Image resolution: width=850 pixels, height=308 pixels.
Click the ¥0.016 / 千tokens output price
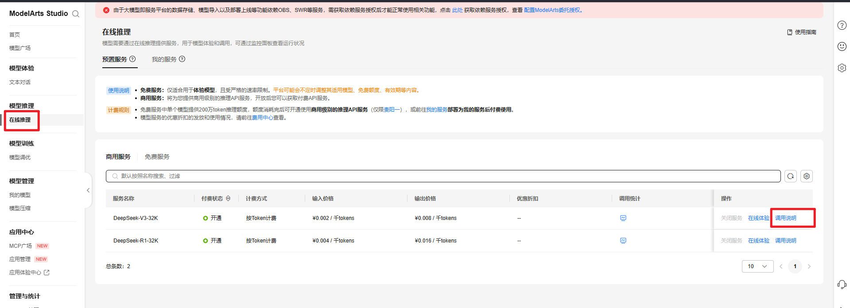click(435, 241)
